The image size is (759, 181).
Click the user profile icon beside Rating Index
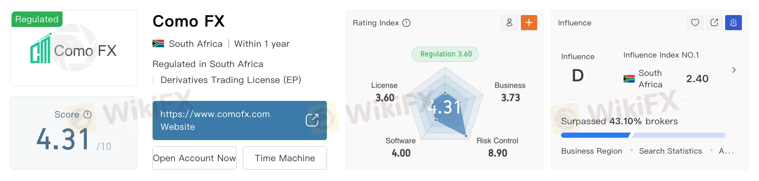(509, 23)
